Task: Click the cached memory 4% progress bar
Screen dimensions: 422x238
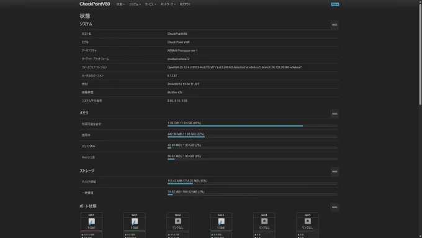Action: click(252, 159)
